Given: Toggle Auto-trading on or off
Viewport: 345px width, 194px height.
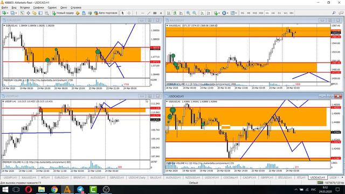Looking at the screenshot, I should pos(106,13).
